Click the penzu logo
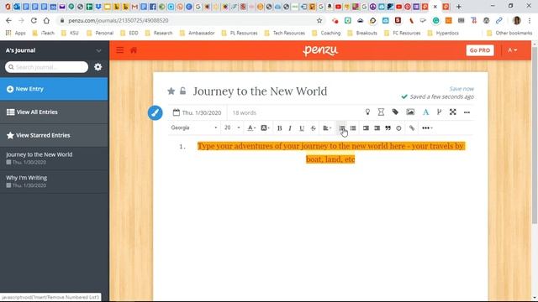538x302 pixels. pyautogui.click(x=320, y=50)
